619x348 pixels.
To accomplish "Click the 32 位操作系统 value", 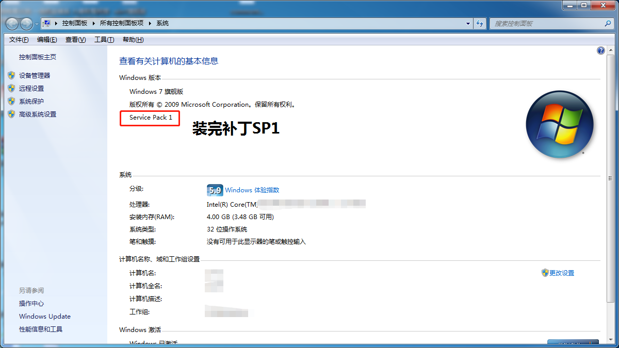I will pos(227,229).
